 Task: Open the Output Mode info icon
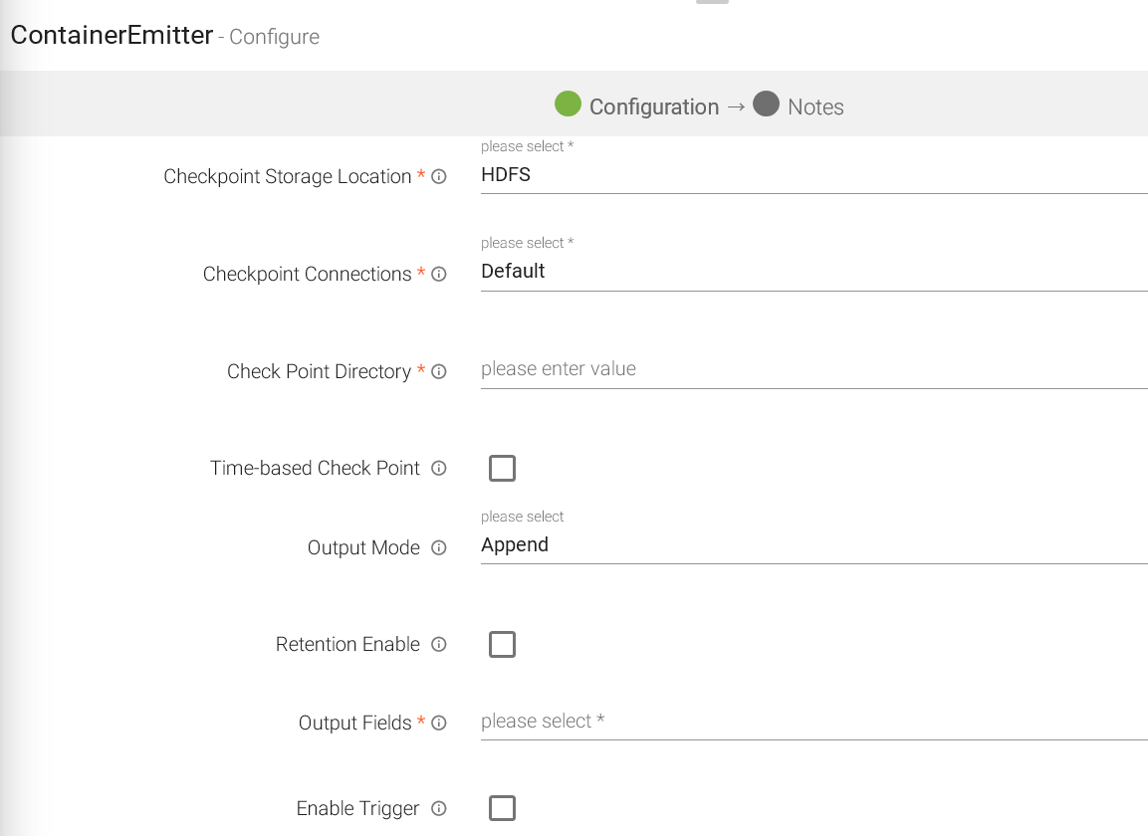click(x=439, y=548)
